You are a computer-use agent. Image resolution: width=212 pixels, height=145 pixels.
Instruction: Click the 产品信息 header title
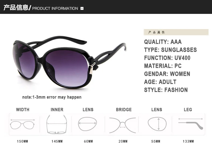coord(16,7)
